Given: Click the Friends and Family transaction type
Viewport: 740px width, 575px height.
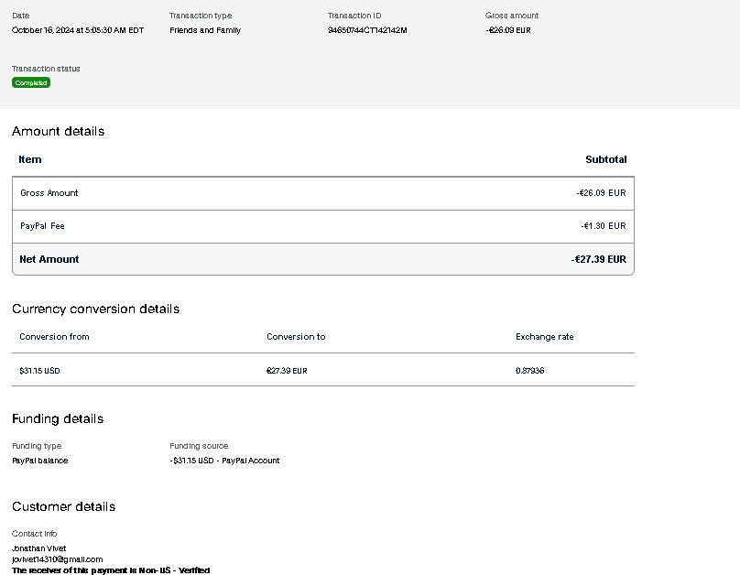Looking at the screenshot, I should point(205,30).
